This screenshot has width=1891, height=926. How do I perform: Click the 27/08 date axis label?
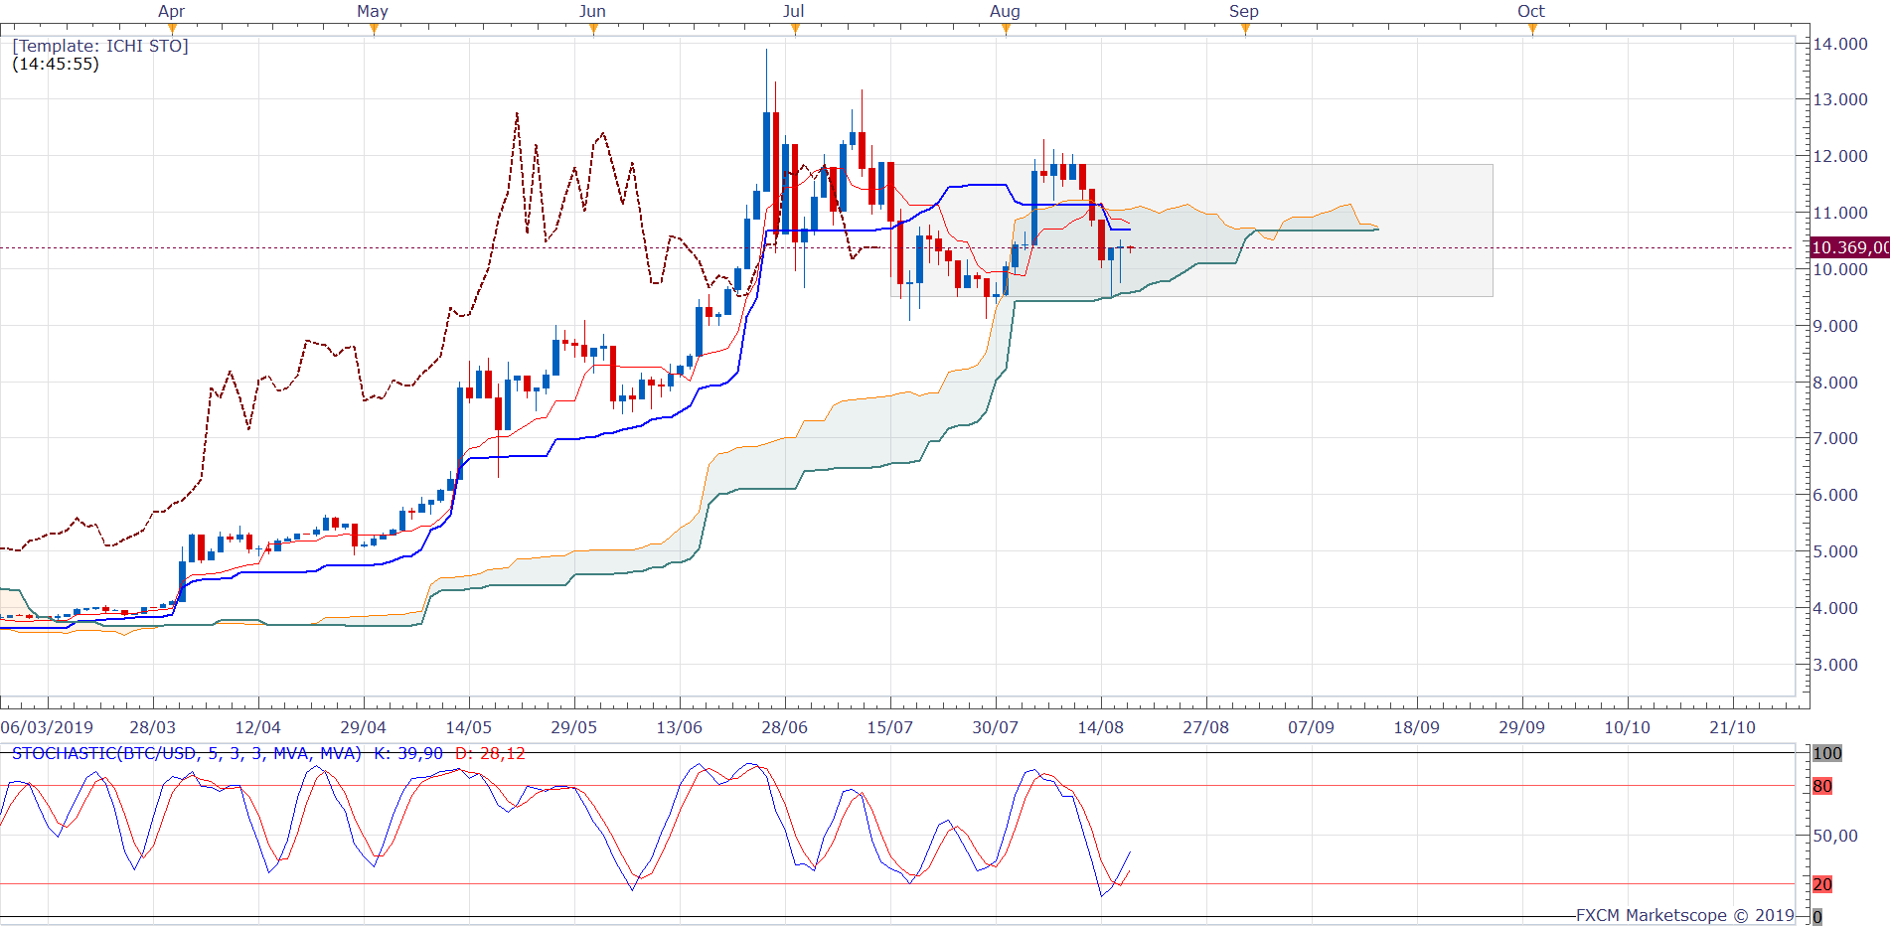[x=1206, y=727]
